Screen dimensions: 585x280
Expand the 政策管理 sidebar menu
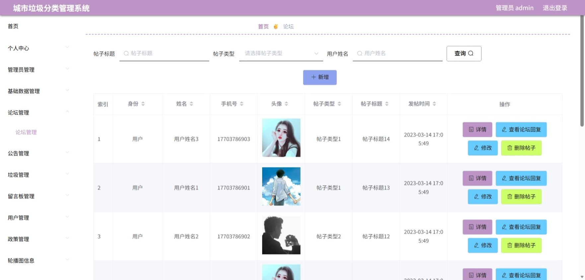[38, 239]
